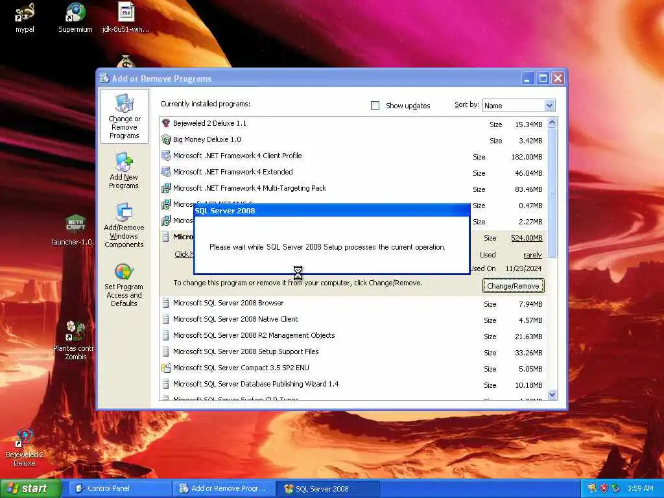Click the Add or Remove Programs title bar icon
664x498 pixels.
click(104, 78)
